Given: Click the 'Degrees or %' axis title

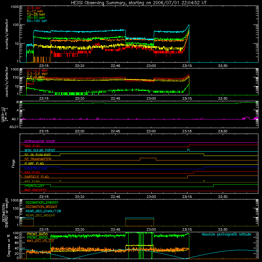Looking at the screenshot, I should (x=9, y=245).
